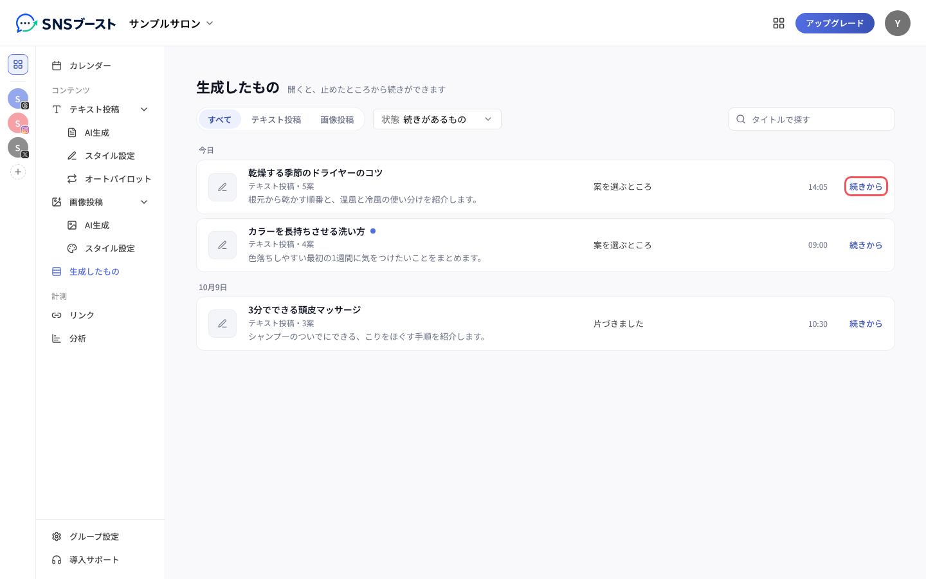The width and height of the screenshot is (926, 579).
Task: Open 分析 in the sidebar
Action: click(x=100, y=338)
